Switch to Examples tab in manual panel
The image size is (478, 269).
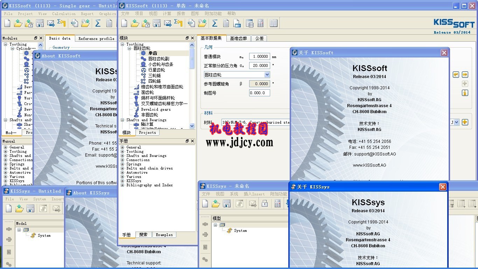(x=164, y=235)
